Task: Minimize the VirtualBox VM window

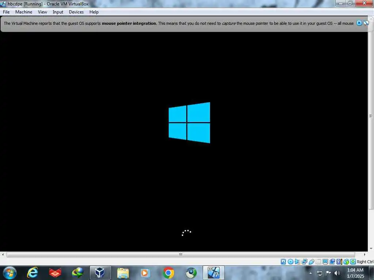Action: (x=341, y=3)
